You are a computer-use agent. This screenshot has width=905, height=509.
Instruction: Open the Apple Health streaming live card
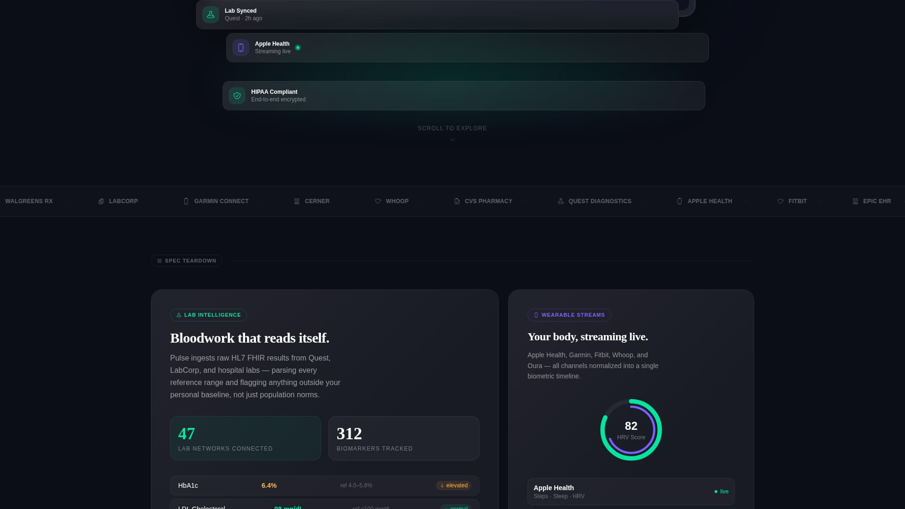[x=468, y=48]
